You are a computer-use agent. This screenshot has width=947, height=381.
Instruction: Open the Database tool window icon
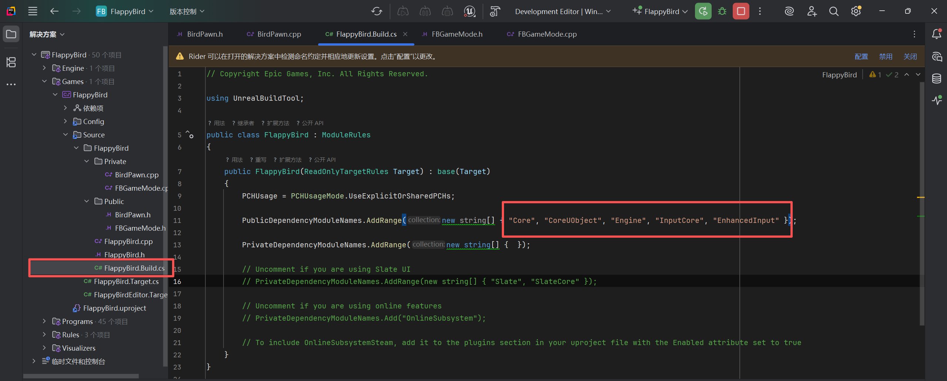tap(936, 78)
